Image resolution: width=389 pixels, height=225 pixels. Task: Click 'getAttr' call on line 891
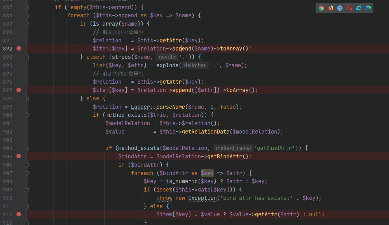click(x=171, y=40)
